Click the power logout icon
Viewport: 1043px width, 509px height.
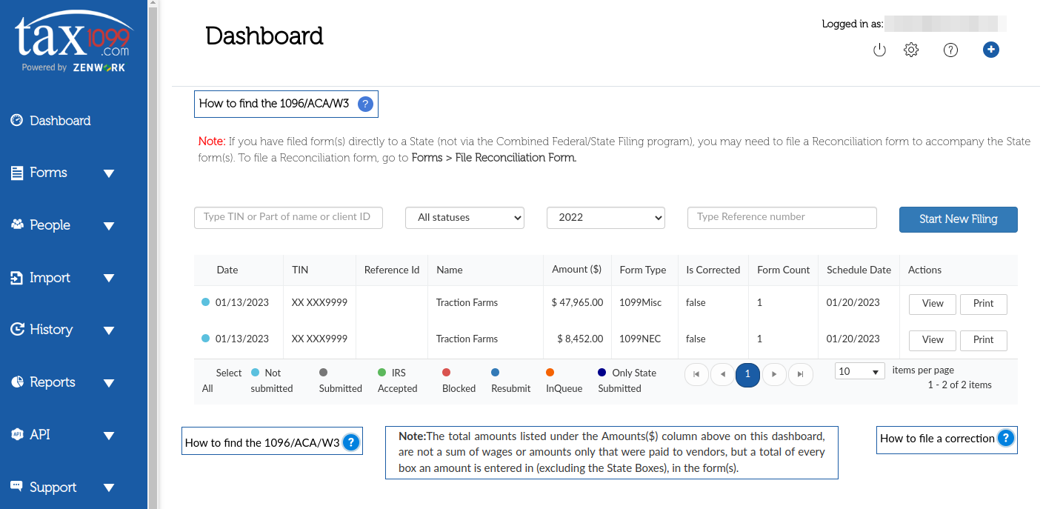click(x=879, y=50)
